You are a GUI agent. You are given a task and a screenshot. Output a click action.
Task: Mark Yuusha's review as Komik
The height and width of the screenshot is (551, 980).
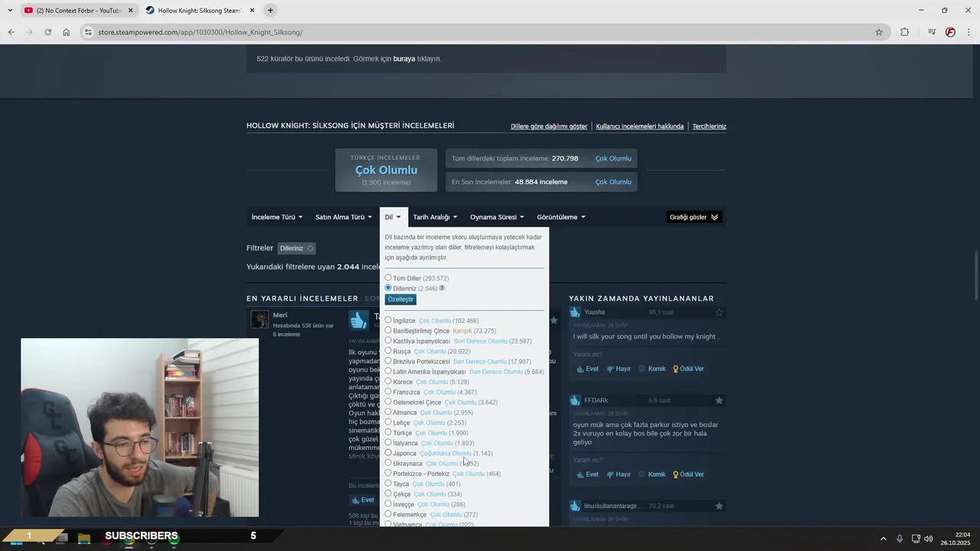[652, 369]
